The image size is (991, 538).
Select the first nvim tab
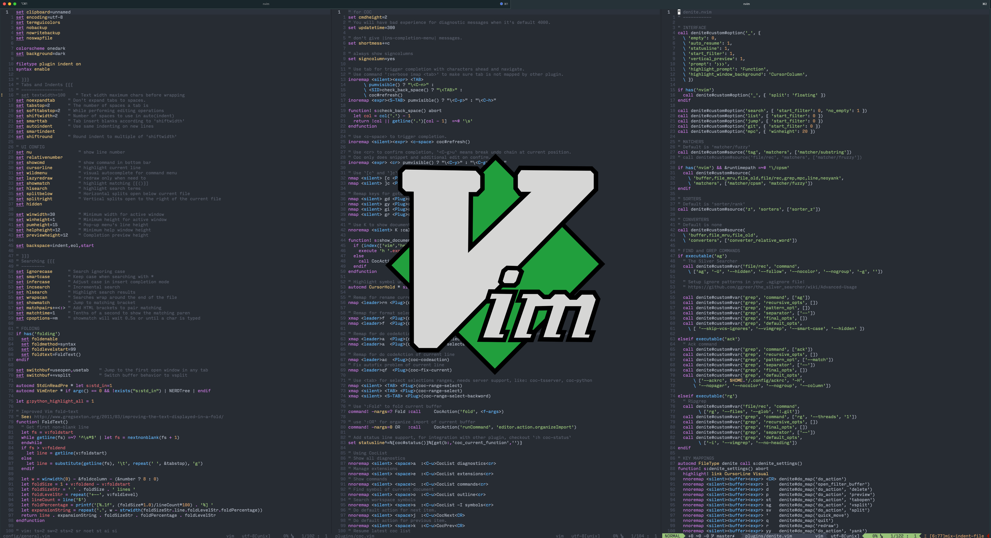266,4
